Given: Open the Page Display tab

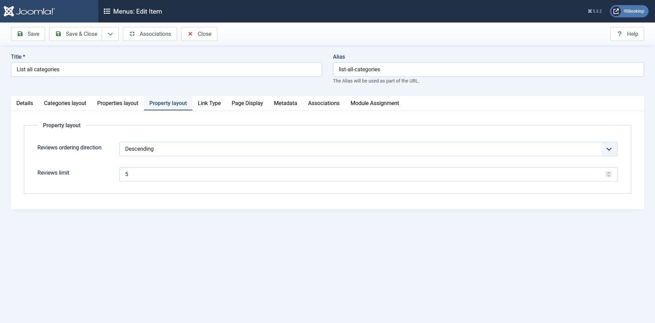Looking at the screenshot, I should pyautogui.click(x=247, y=103).
